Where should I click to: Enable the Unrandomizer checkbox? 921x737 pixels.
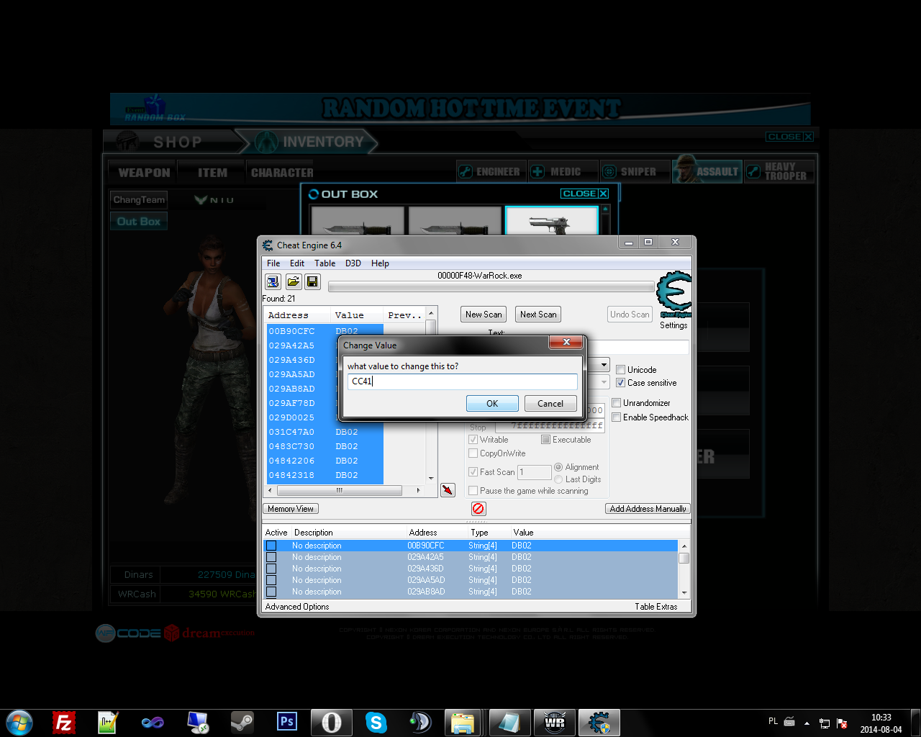coord(616,403)
